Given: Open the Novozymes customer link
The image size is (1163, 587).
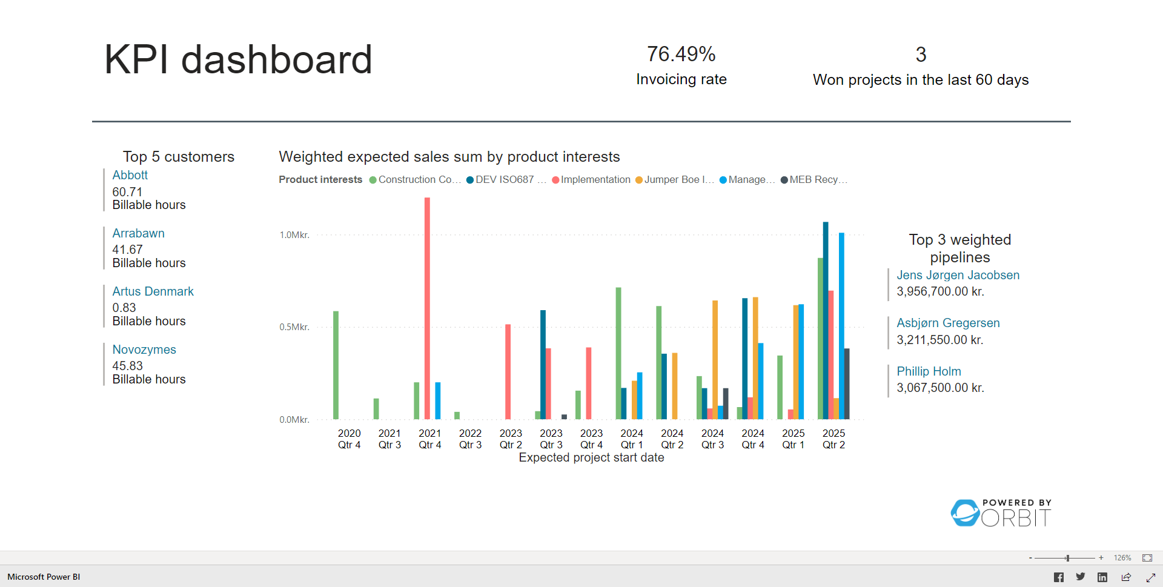Looking at the screenshot, I should (x=144, y=350).
